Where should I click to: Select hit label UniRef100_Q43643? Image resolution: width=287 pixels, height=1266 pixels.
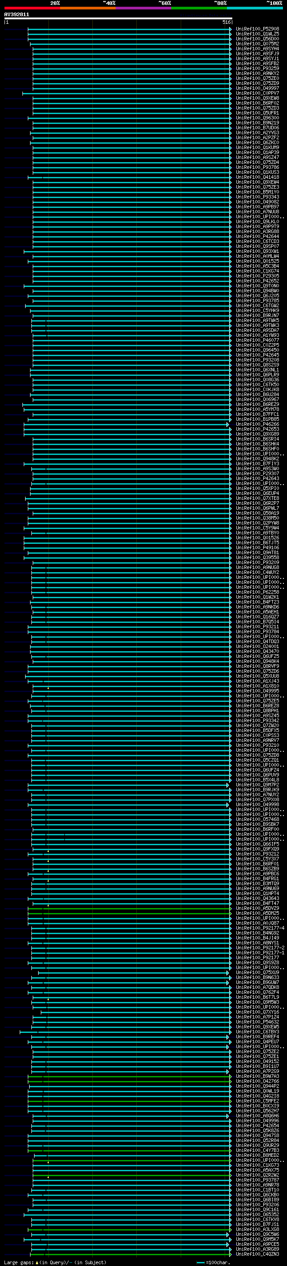tap(257, 899)
